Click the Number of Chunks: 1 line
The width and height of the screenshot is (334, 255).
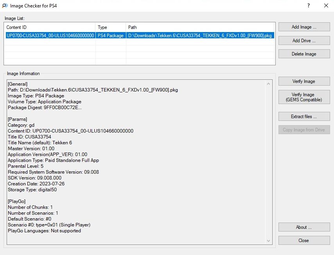pyautogui.click(x=30, y=207)
